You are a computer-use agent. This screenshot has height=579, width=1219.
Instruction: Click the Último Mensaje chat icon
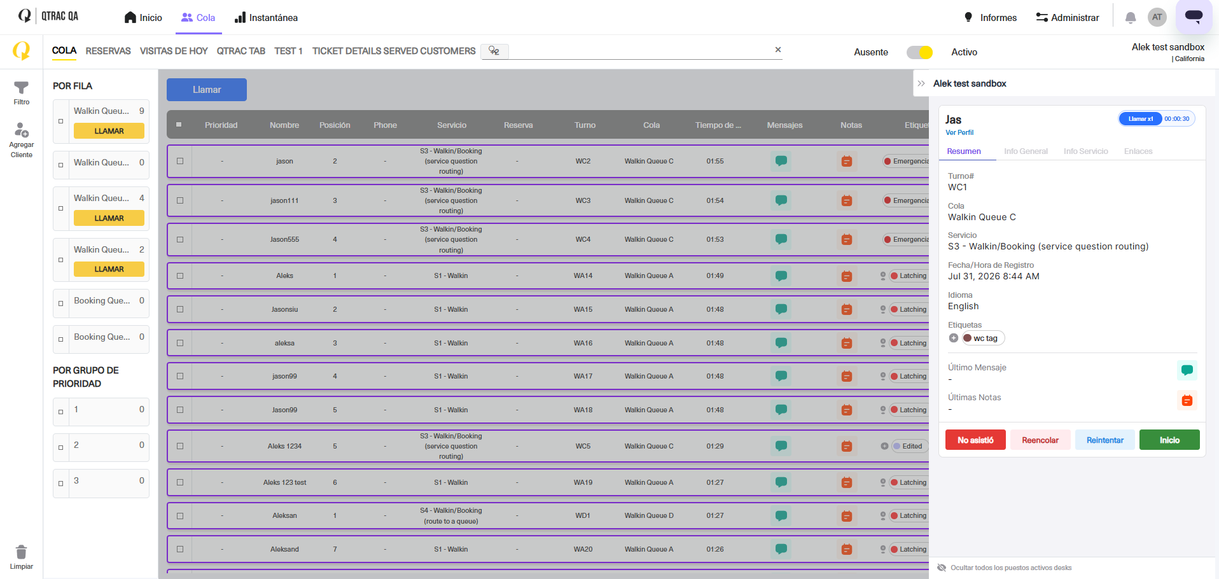coord(1187,370)
